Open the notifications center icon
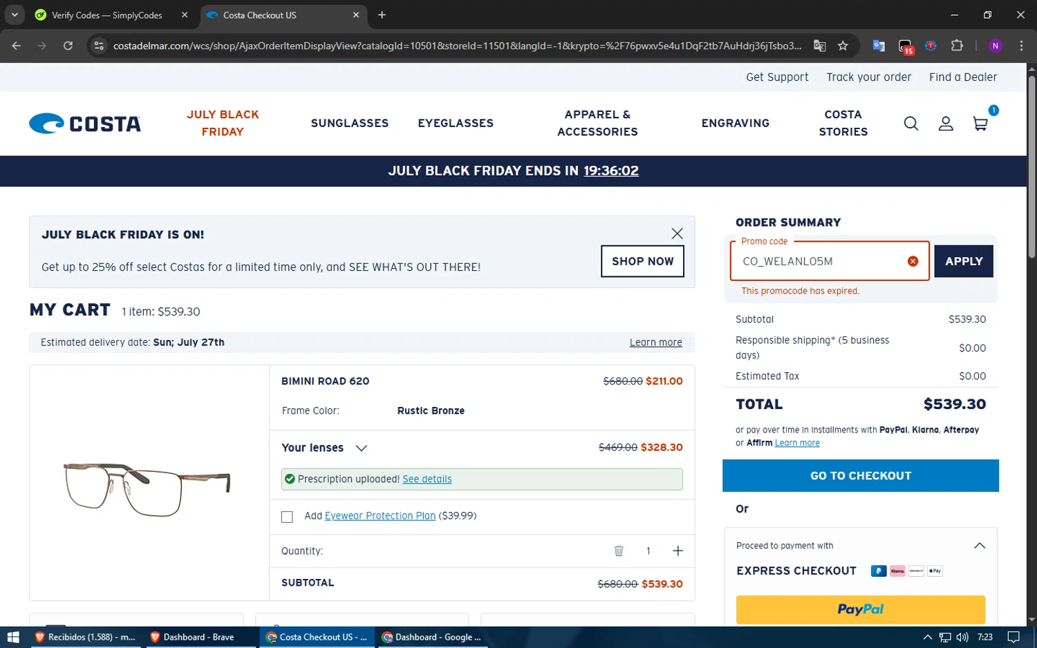 click(1013, 637)
